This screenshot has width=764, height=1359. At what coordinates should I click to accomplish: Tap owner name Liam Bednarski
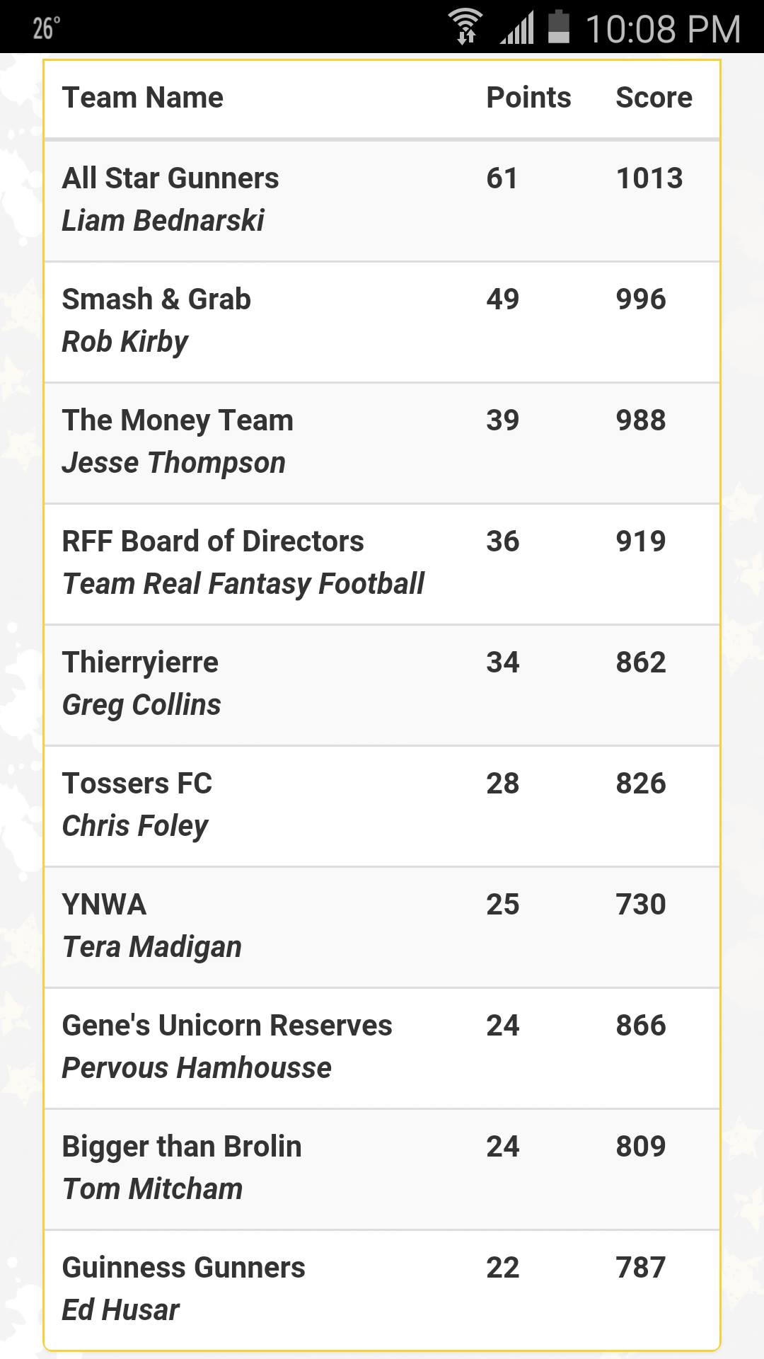coord(163,221)
